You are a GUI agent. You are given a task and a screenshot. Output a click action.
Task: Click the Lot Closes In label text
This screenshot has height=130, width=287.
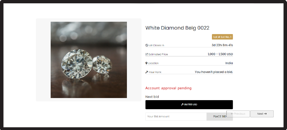click(x=156, y=46)
